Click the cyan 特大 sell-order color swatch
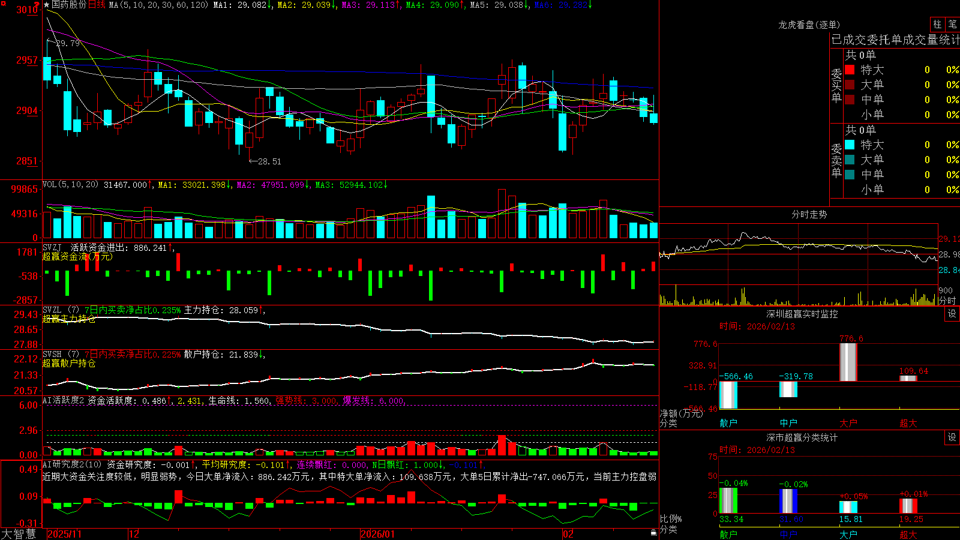The width and height of the screenshot is (960, 540). point(850,145)
